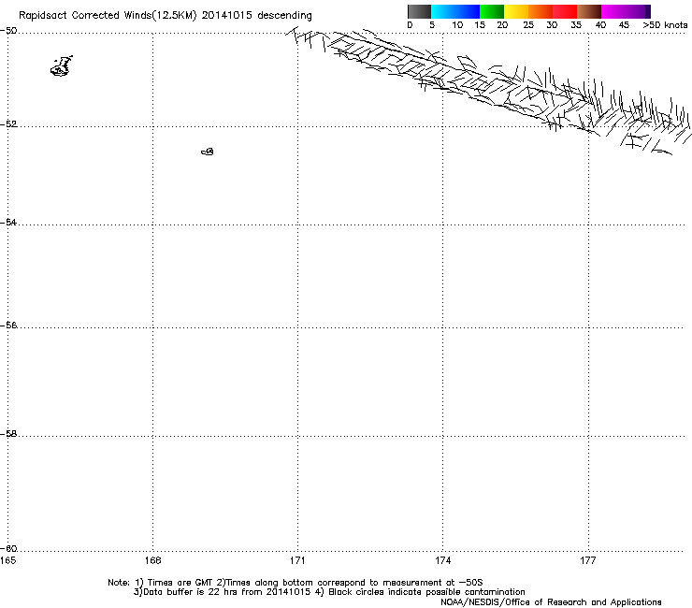Click the cyan-blue 5-15 knots color band
This screenshot has height=608, width=692.
click(455, 11)
